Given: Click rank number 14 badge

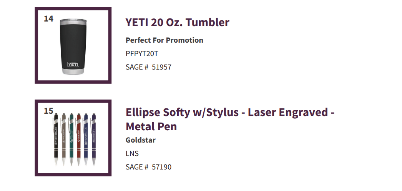Looking at the screenshot, I should (x=48, y=19).
